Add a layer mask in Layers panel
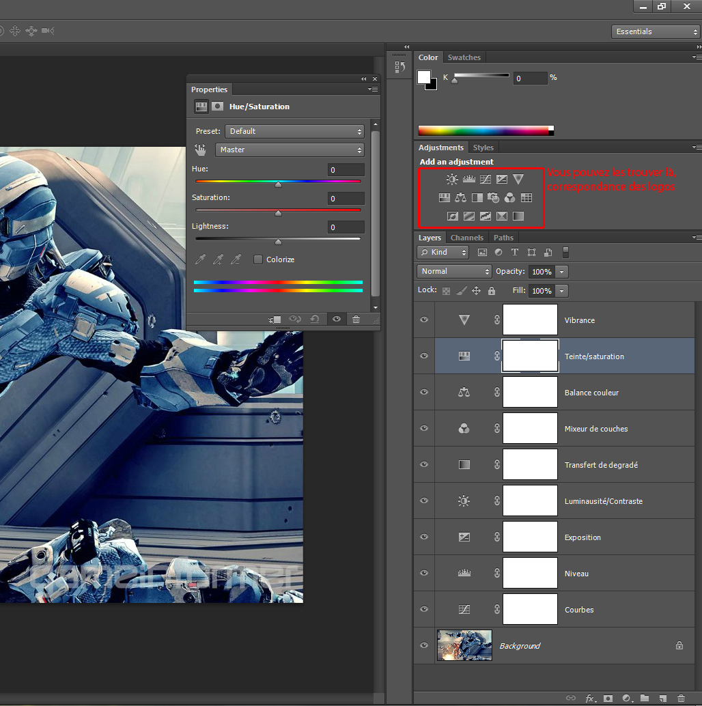702x706 pixels. point(608,698)
